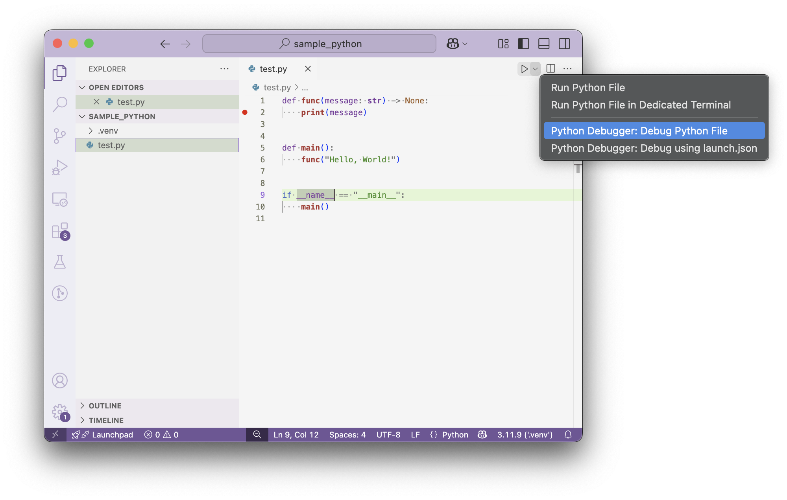Click the Go Back arrow
The width and height of the screenshot is (787, 500).
click(165, 44)
